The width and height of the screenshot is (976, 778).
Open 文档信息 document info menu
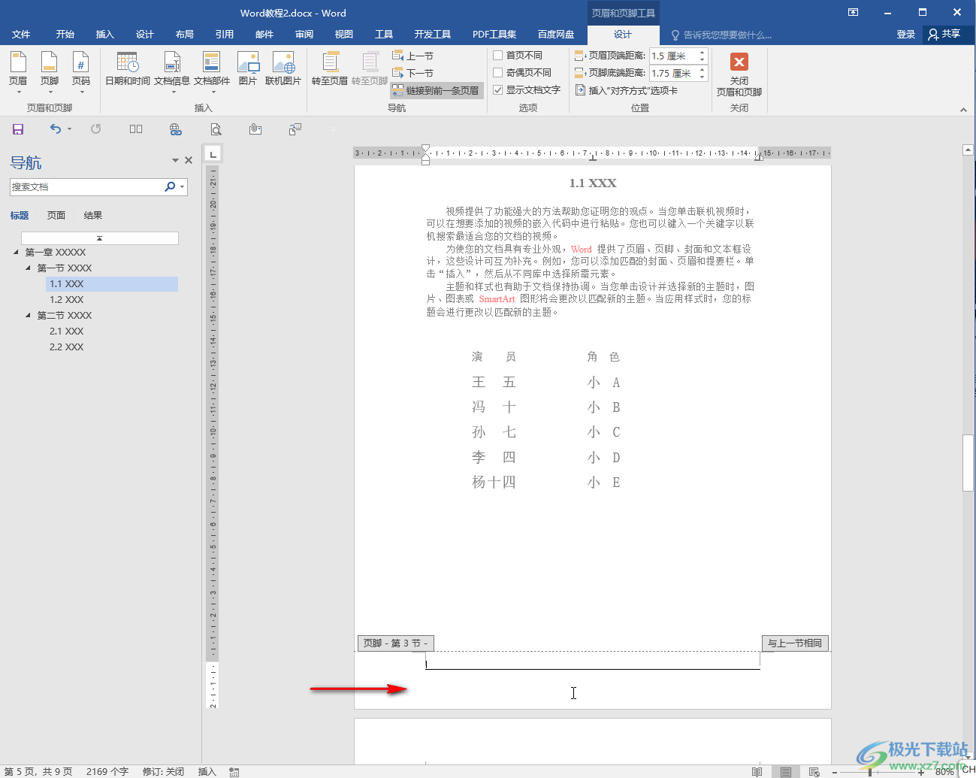[x=172, y=73]
